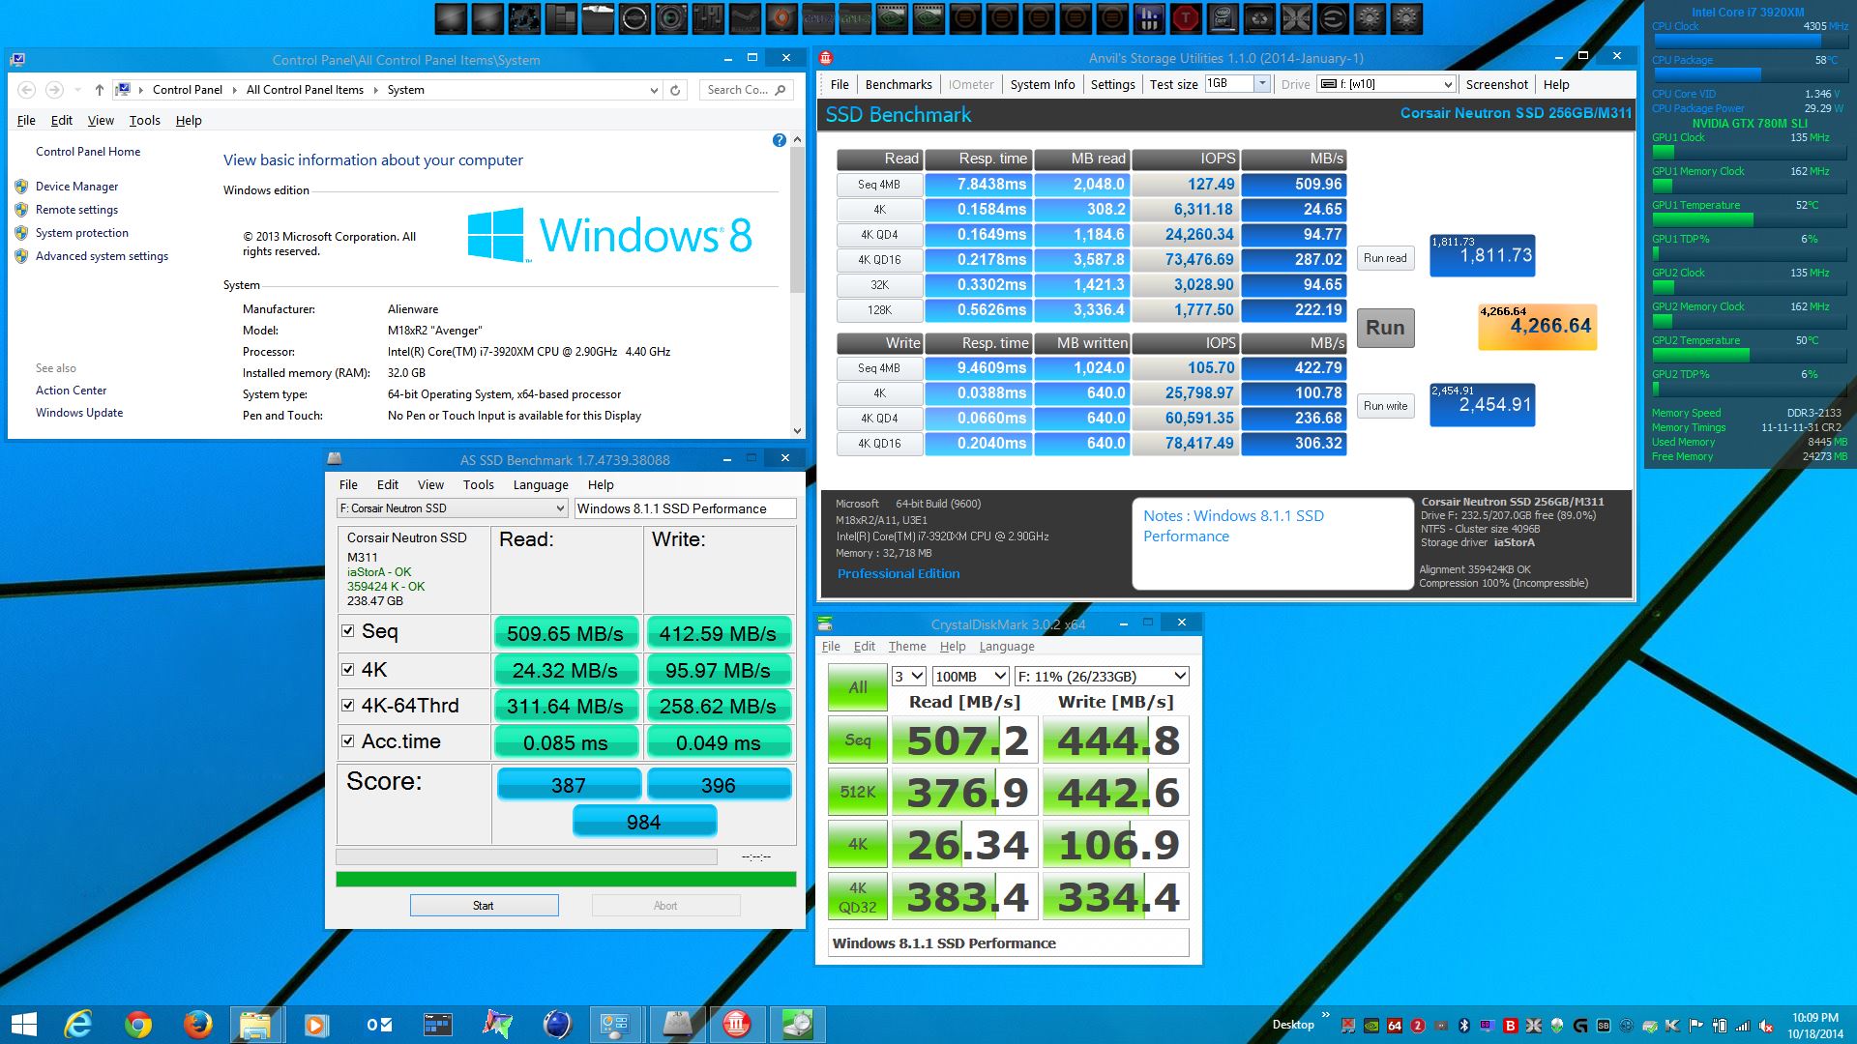Click the muted volume tray icon
The height and width of the screenshot is (1044, 1857).
tap(1765, 1026)
